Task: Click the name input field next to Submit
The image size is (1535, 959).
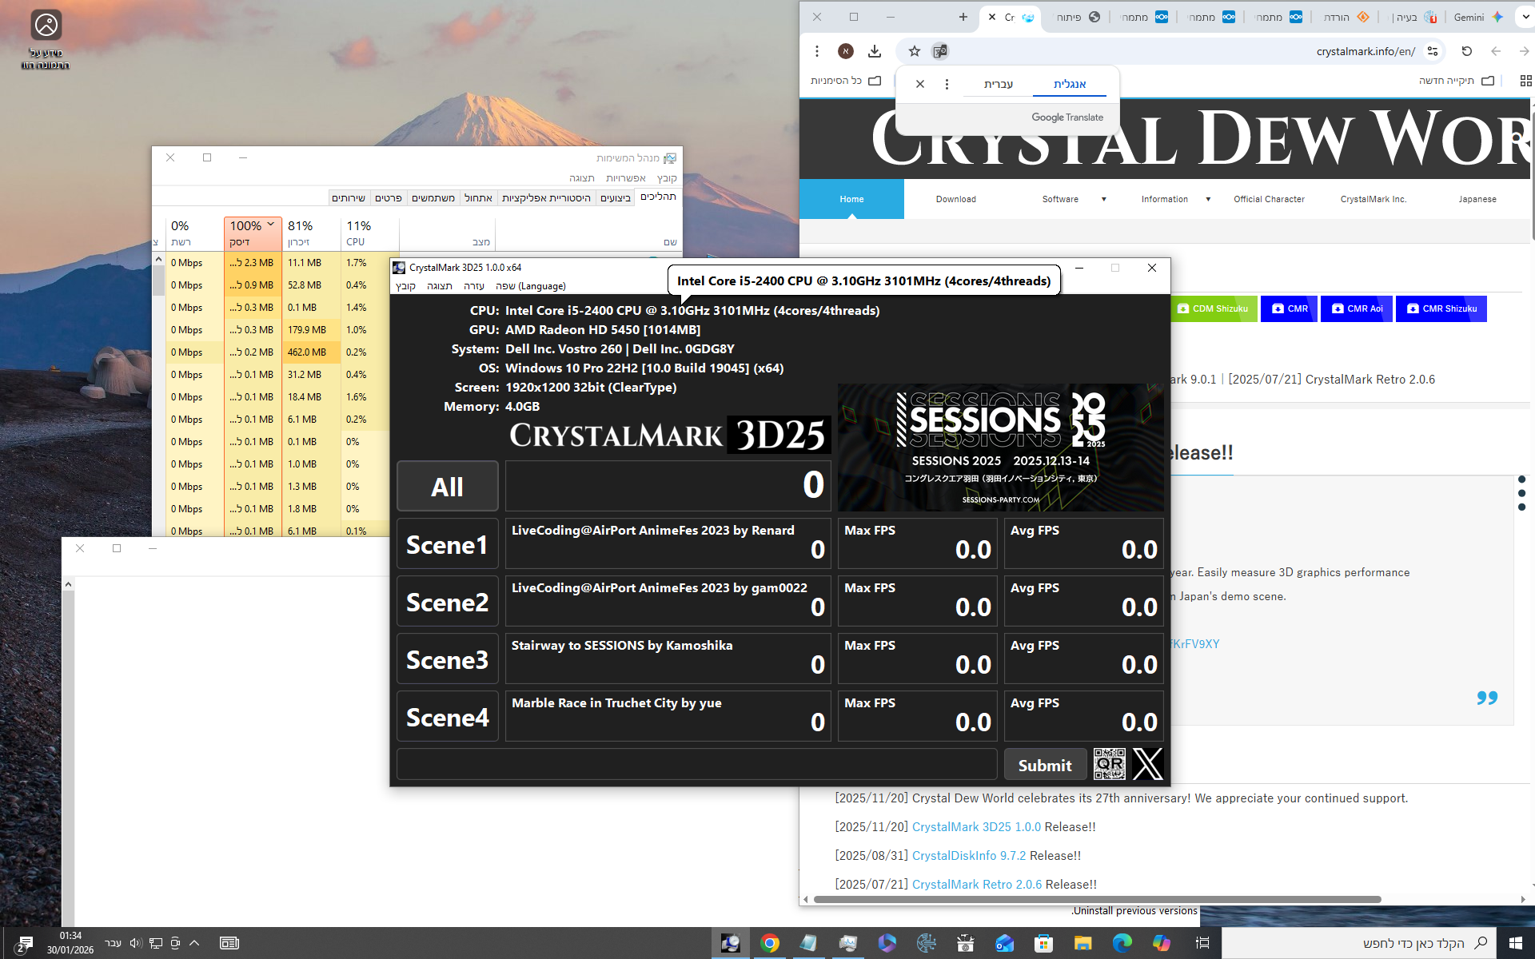Action: click(696, 764)
